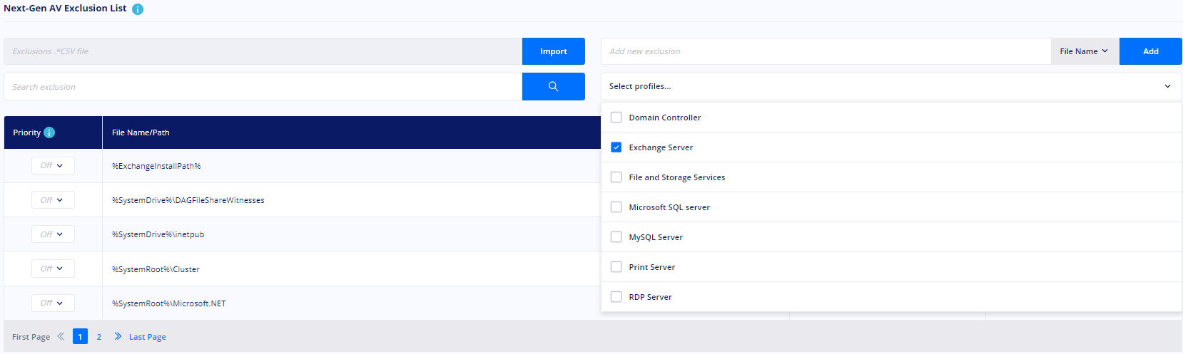Click the Exclusions CSV file field
Viewport: 1183px width, 354px height.
tap(263, 51)
